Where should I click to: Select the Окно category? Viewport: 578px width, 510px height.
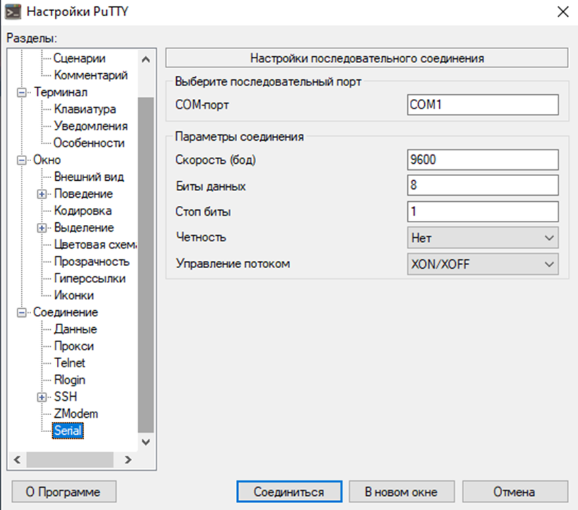pyautogui.click(x=47, y=160)
